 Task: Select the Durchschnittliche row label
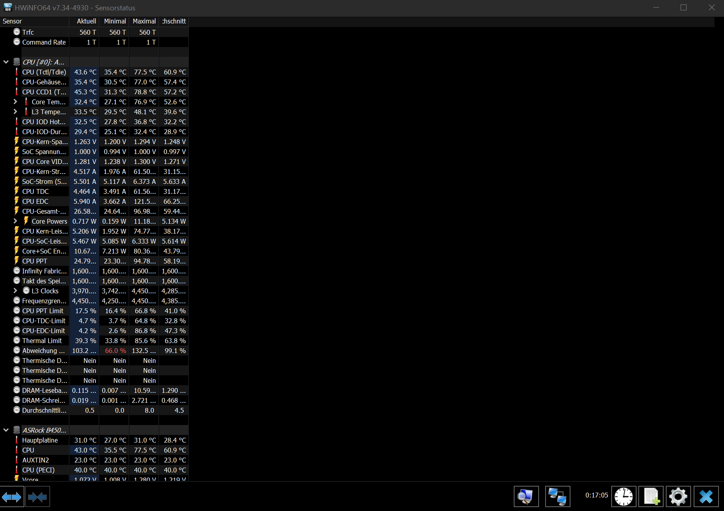(x=44, y=410)
